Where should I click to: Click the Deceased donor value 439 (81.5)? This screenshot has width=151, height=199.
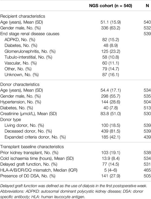point(110,131)
